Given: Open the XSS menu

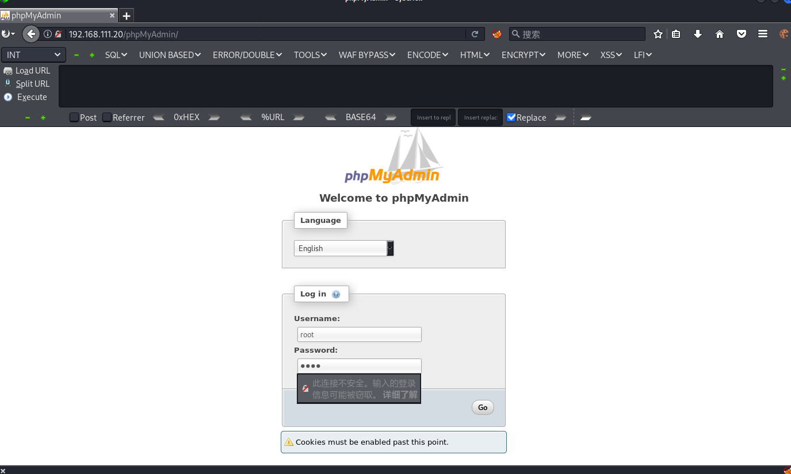Looking at the screenshot, I should (x=611, y=55).
